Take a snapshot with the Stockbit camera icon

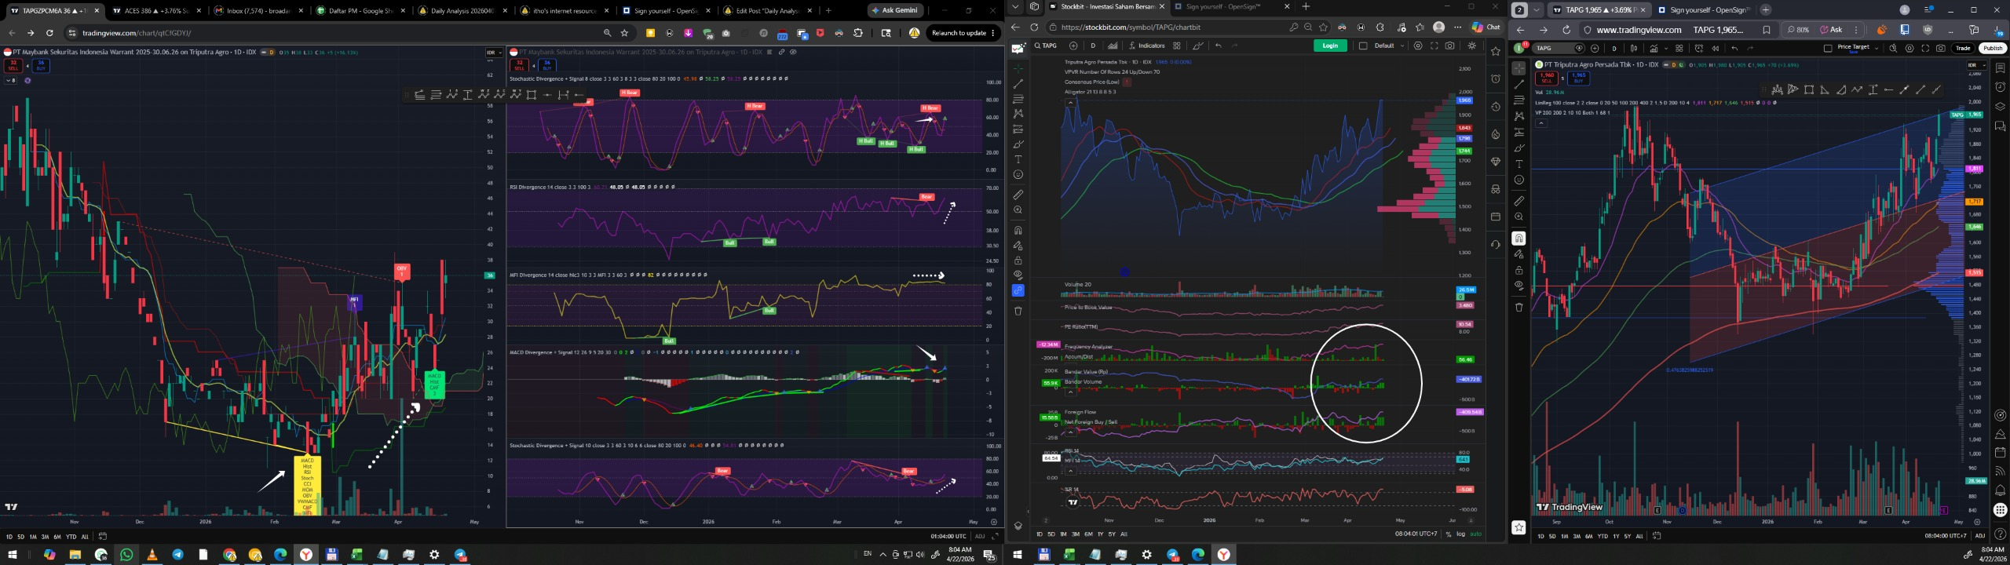(1449, 46)
